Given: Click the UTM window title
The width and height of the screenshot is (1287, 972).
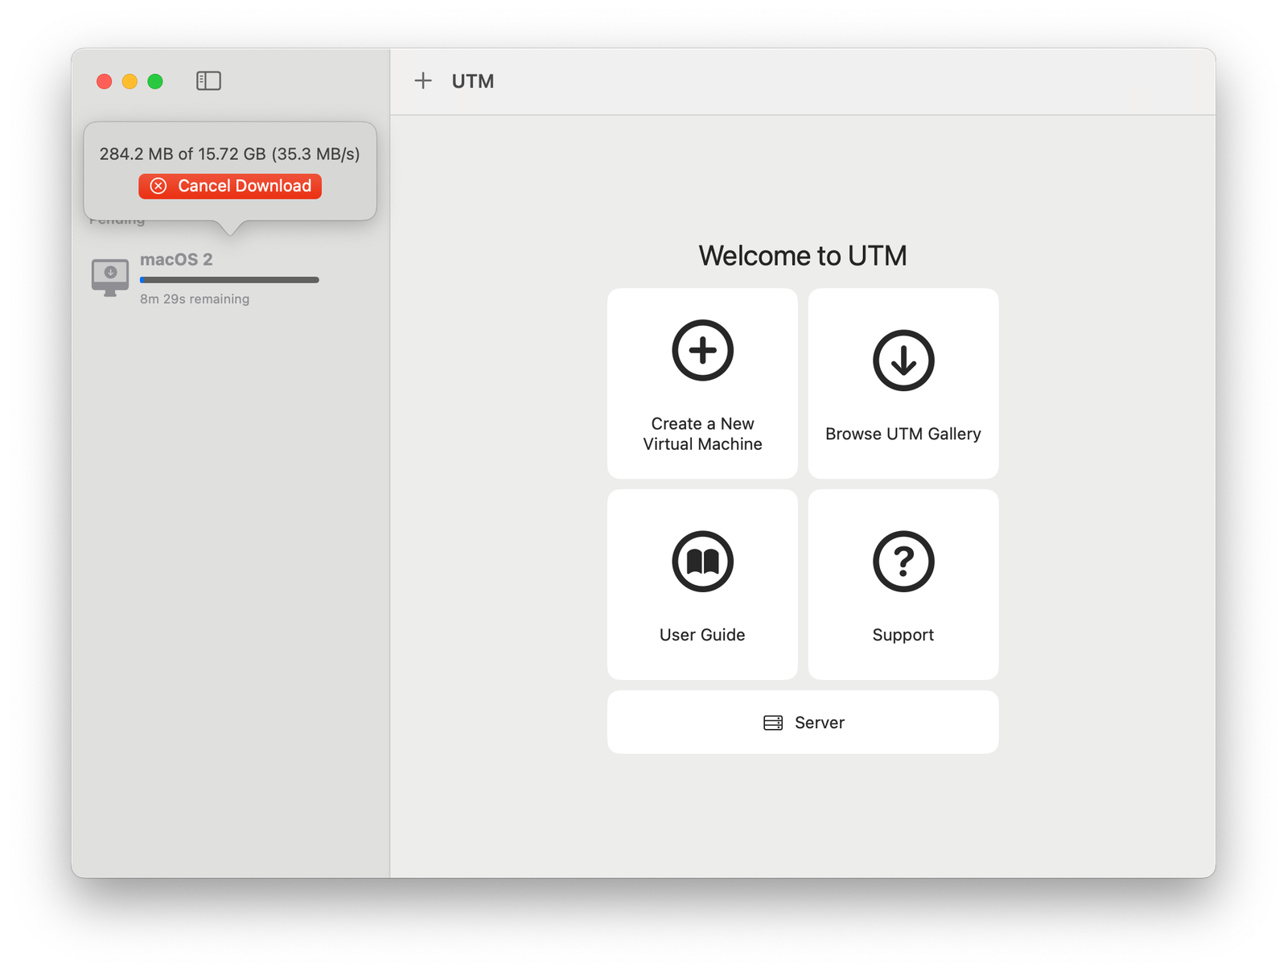Looking at the screenshot, I should point(473,80).
